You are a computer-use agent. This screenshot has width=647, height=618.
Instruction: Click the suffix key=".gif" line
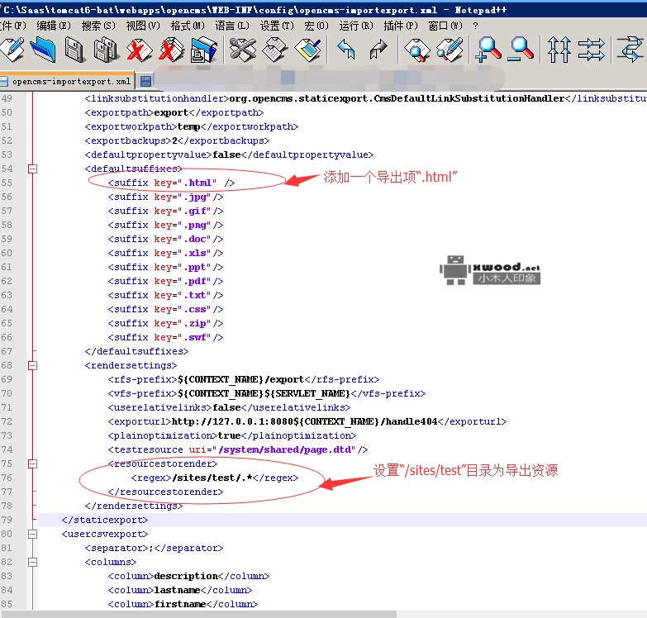pos(165,211)
